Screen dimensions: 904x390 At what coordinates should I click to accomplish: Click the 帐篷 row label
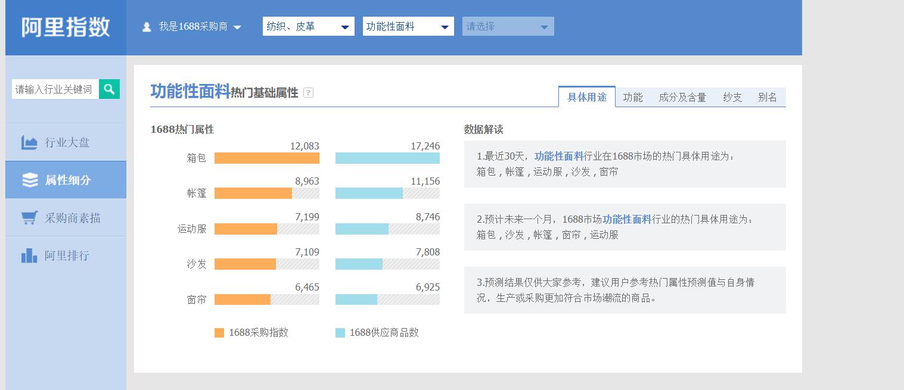(x=197, y=193)
